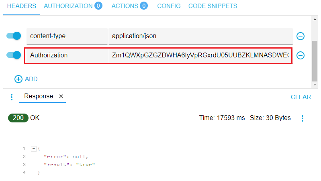
Task: Open the Config tab
Action: point(169,6)
